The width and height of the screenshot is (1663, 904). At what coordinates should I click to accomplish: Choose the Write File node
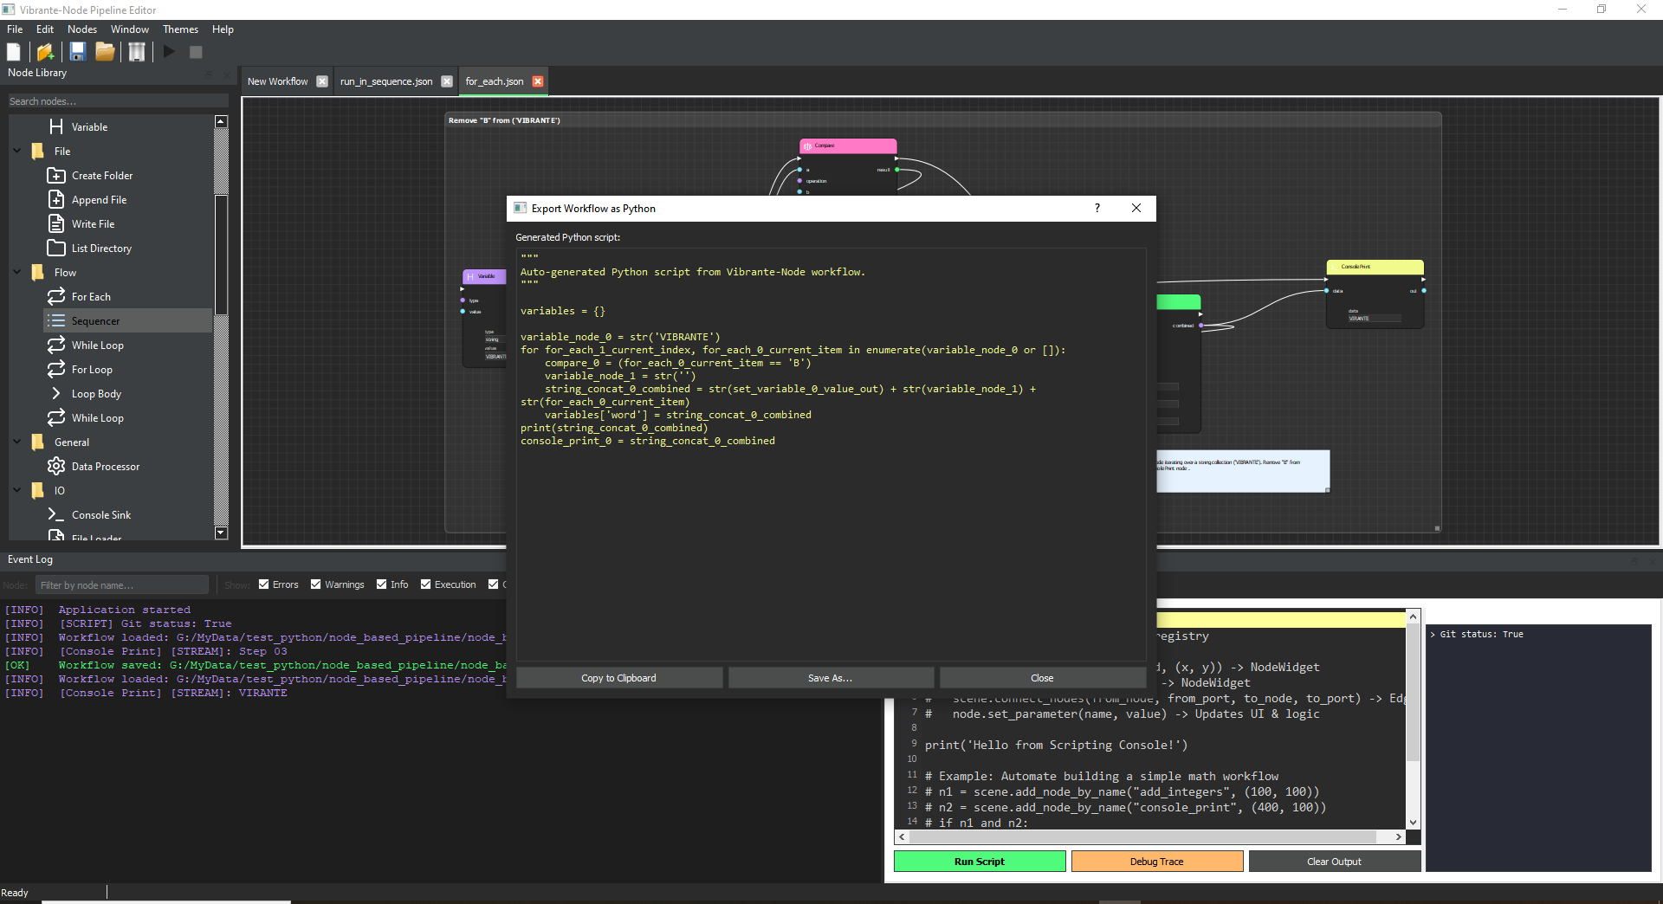pos(93,224)
